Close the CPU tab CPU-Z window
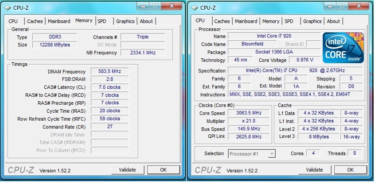Screen dimensions: 375x183 (359, 6)
